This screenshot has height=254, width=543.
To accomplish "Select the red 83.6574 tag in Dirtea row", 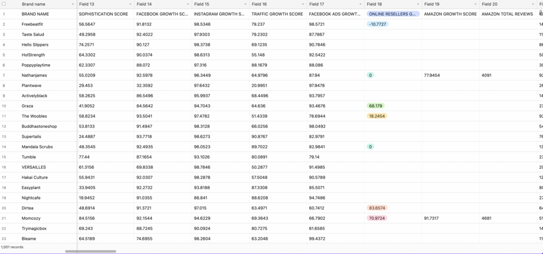I will [x=377, y=208].
